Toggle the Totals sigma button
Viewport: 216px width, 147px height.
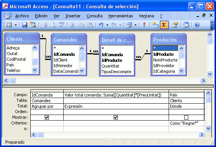click(x=164, y=25)
